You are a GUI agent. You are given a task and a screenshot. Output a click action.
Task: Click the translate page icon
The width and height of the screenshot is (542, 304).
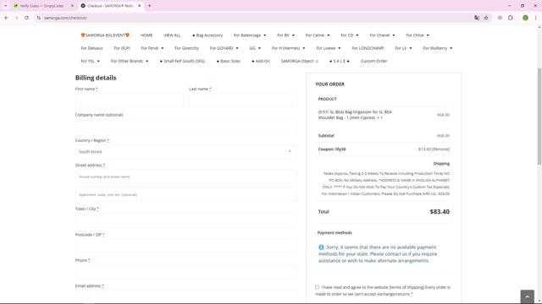[x=477, y=18]
